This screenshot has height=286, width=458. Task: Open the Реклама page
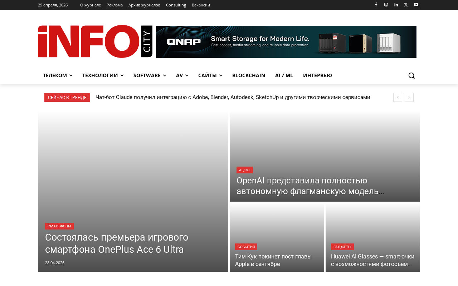tap(114, 5)
